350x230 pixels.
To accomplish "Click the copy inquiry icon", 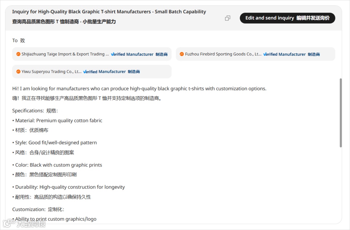I will pos(227,18).
